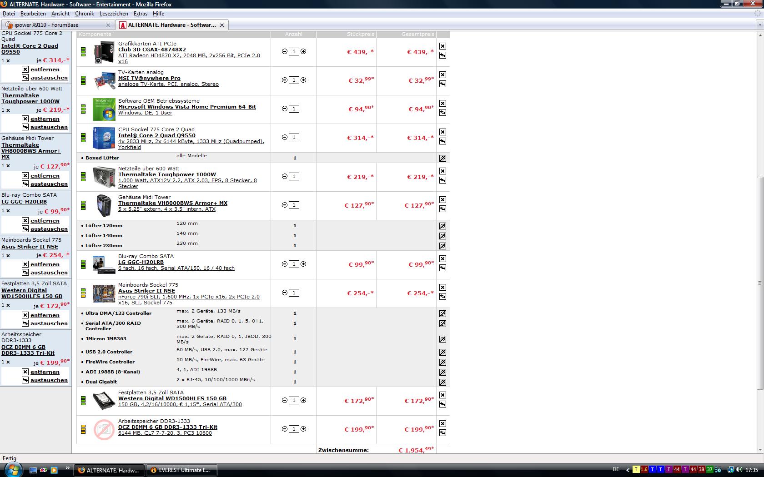Click austauschen under sidebar OCZ DIMM
Viewport: 764px width, 477px height.
49,380
